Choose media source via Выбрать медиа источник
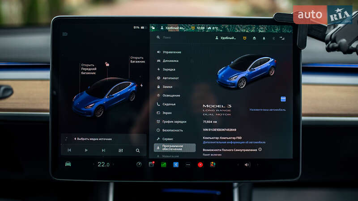The image size is (358, 201). pyautogui.click(x=93, y=139)
